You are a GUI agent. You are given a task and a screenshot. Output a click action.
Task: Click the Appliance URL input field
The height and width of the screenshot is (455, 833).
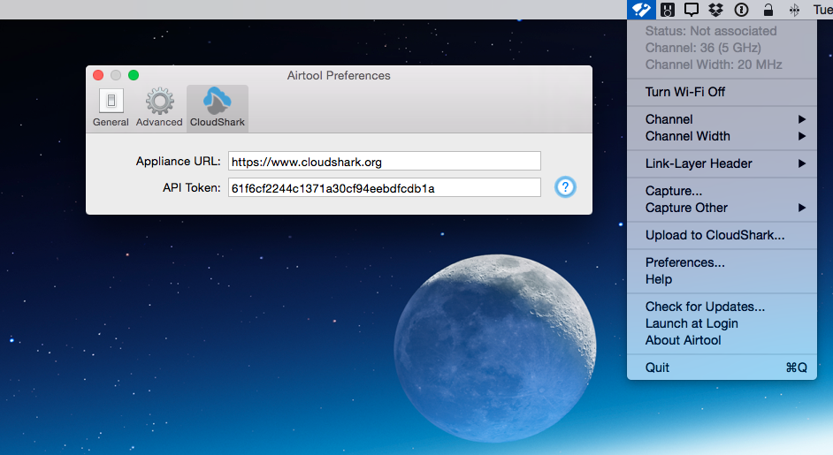coord(384,162)
